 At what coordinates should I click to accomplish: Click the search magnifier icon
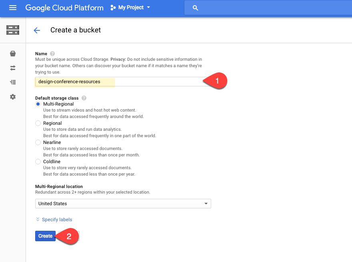pyautogui.click(x=195, y=8)
